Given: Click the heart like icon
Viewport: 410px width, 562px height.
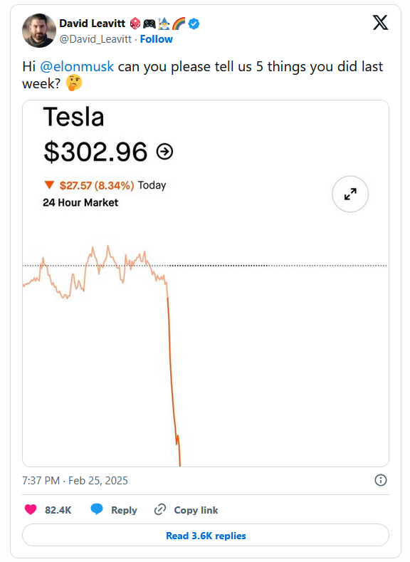Looking at the screenshot, I should tap(31, 509).
